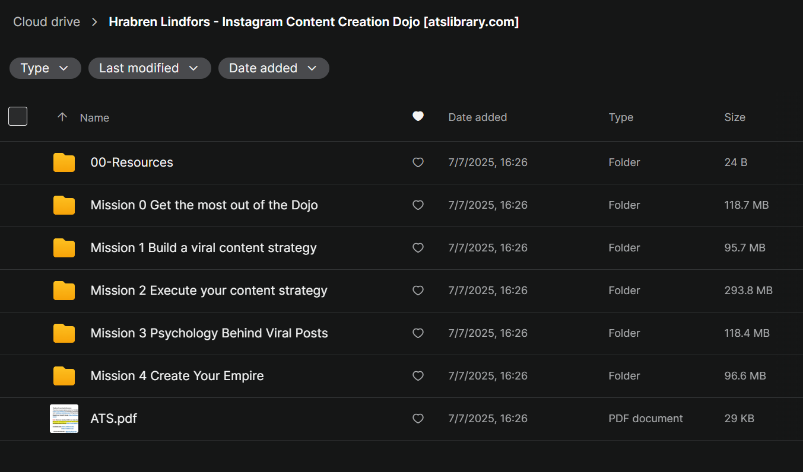Open the 00-Resources folder icon
Screen dimensions: 803x472
pyautogui.click(x=64, y=162)
